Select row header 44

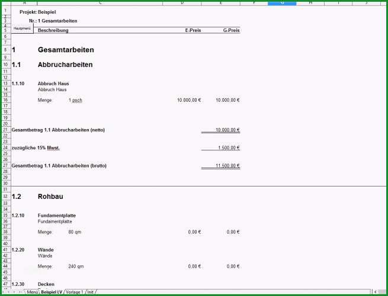[5, 266]
